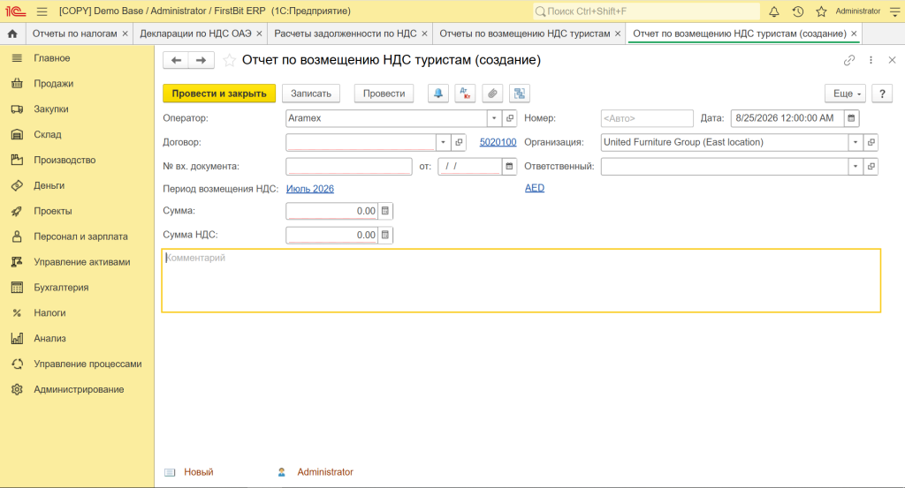Screen dimensions: 905x488
Task: Navigate forward with the right arrow
Action: click(x=202, y=60)
